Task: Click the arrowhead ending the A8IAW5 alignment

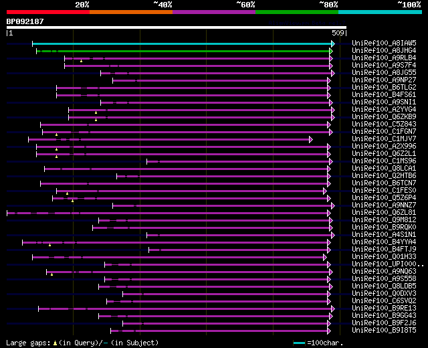Action: [x=333, y=43]
